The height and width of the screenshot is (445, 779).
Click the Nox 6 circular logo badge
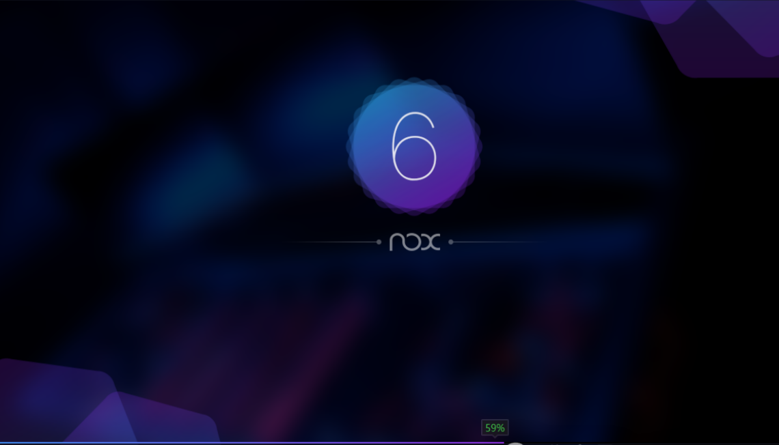(x=414, y=146)
